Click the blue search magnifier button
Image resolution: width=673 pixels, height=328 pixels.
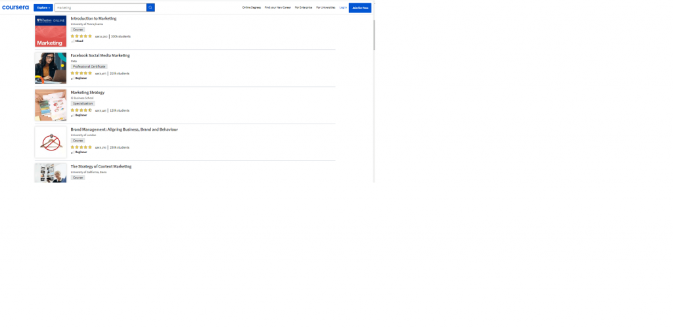click(x=151, y=8)
